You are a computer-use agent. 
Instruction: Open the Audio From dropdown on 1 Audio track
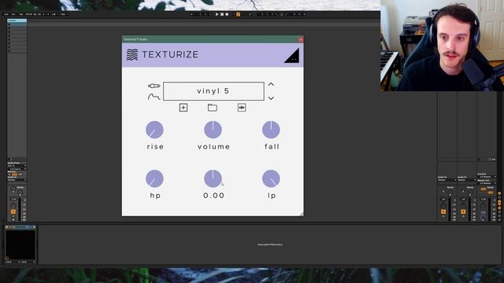(17, 166)
